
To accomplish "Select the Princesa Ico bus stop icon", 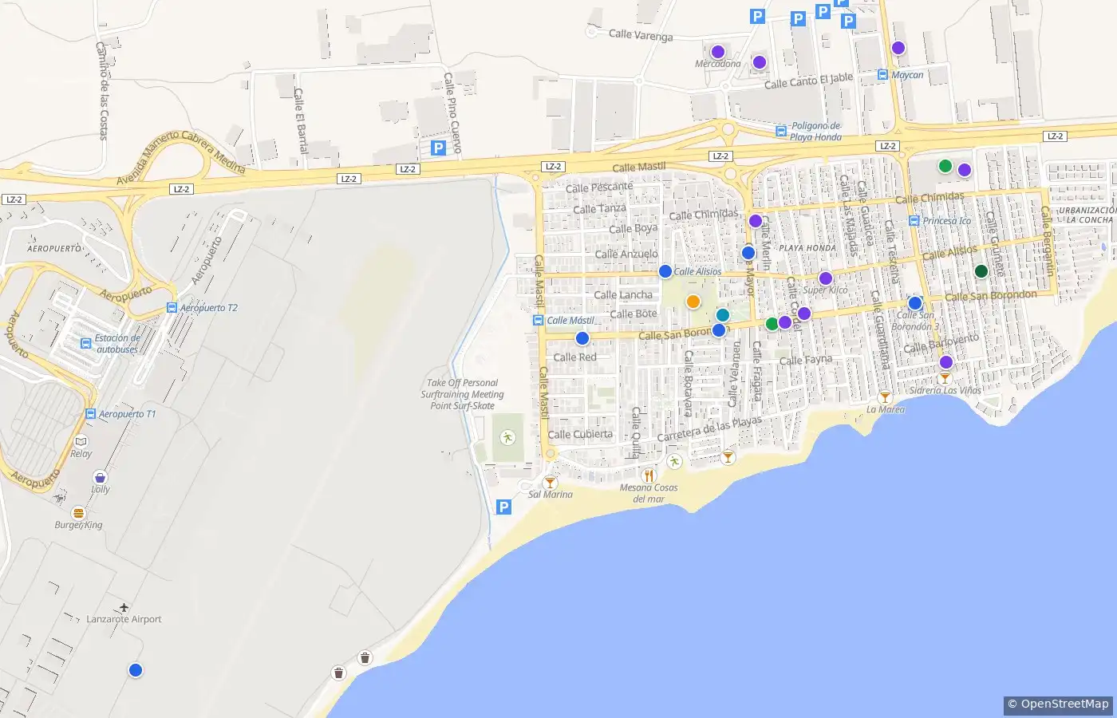I will point(914,221).
